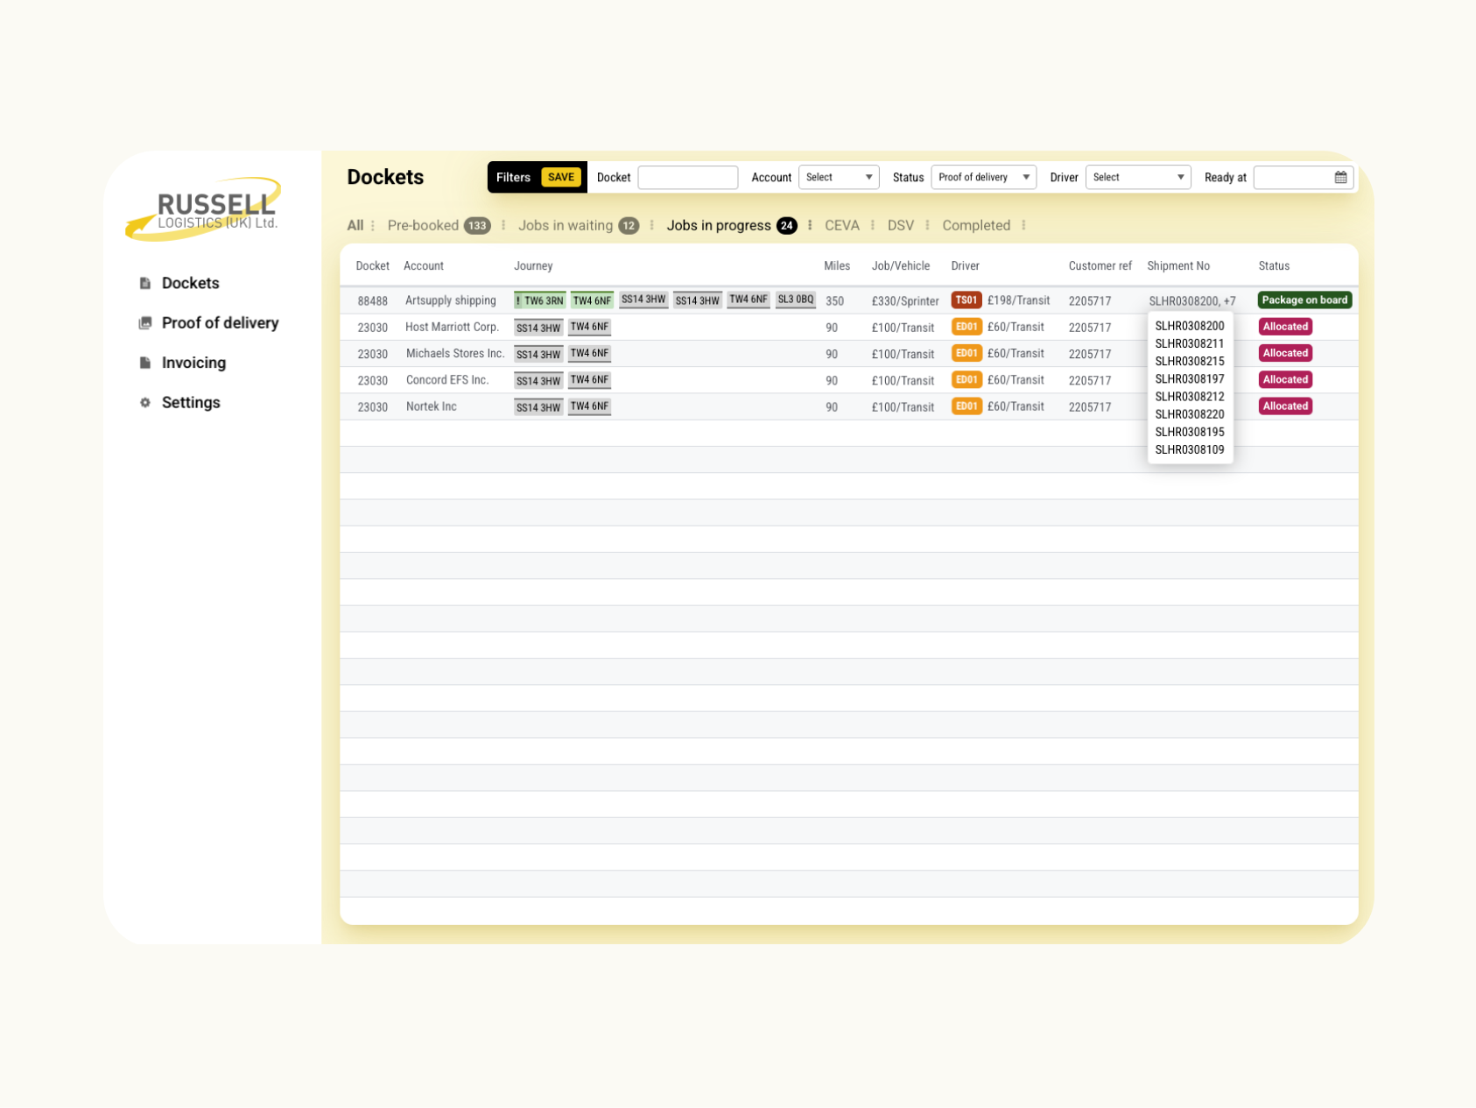Click the Artsupply shipping account

click(451, 300)
